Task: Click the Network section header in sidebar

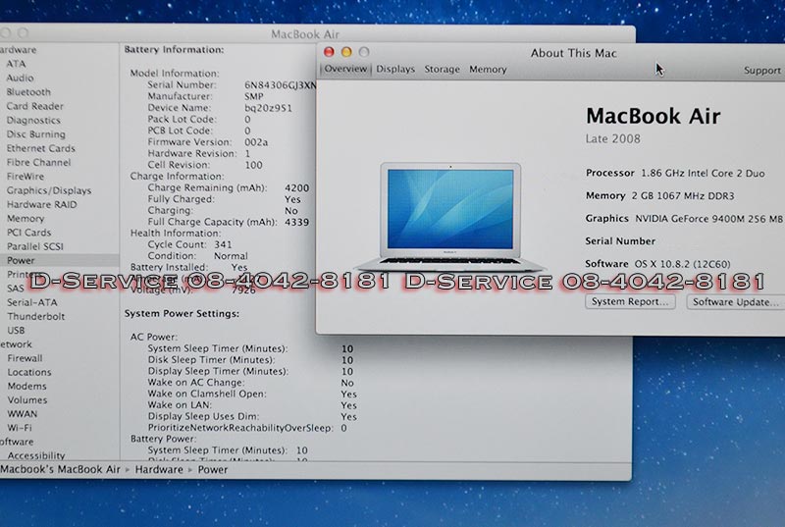Action: [16, 343]
